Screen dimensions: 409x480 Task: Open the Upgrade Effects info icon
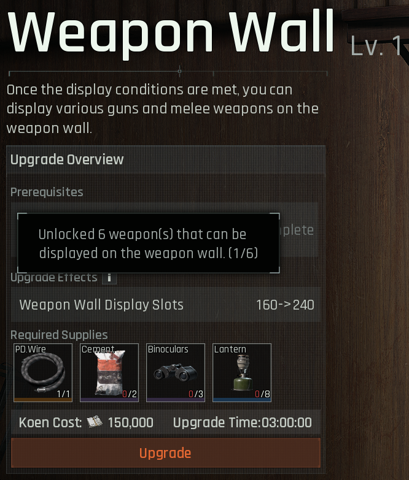(x=109, y=278)
